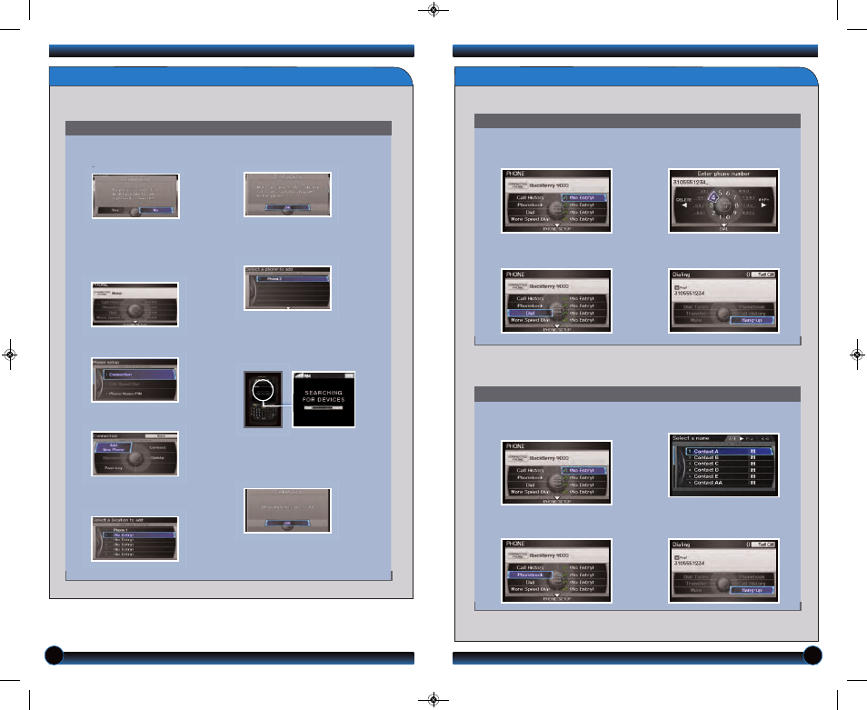Select Contact A in the name list
Screen dimensions: 867x710
728,451
